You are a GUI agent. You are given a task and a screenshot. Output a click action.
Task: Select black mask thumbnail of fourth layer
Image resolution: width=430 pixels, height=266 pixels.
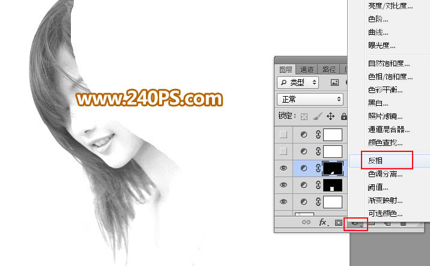[x=333, y=185]
